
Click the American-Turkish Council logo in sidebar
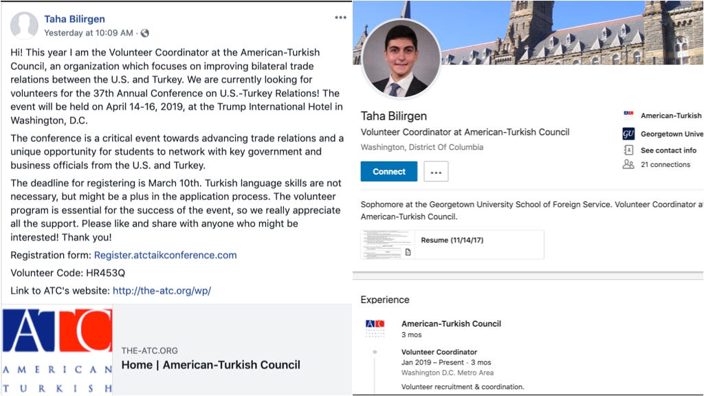point(628,115)
